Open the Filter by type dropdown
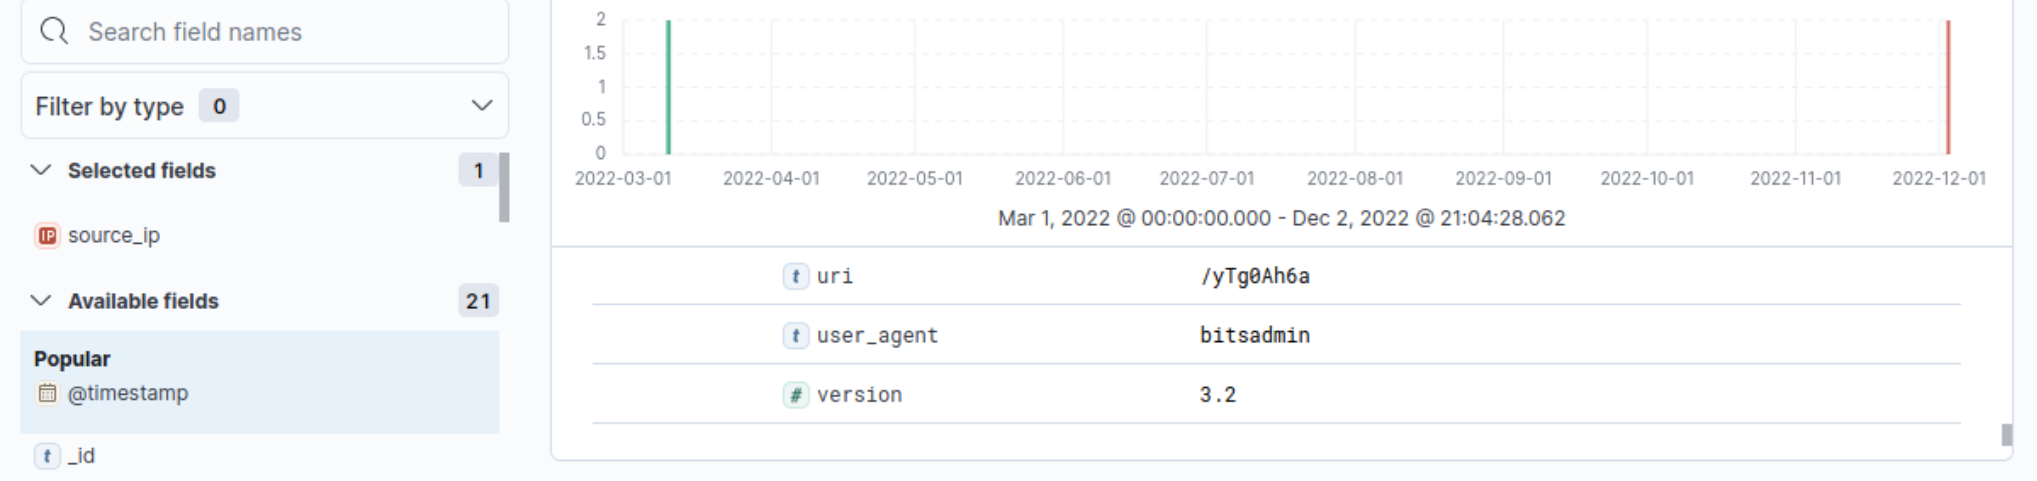This screenshot has width=2037, height=481. pos(265,106)
